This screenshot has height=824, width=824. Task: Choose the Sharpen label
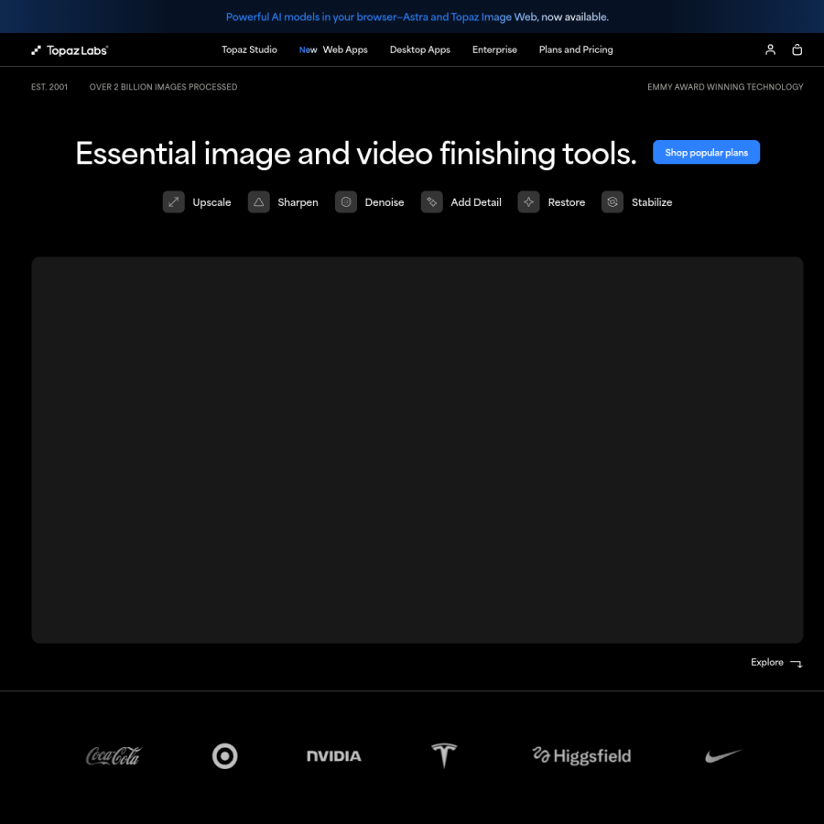(298, 202)
